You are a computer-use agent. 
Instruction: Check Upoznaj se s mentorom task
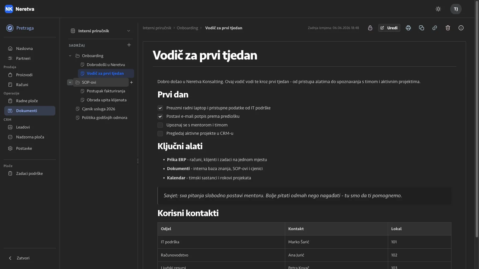(160, 125)
